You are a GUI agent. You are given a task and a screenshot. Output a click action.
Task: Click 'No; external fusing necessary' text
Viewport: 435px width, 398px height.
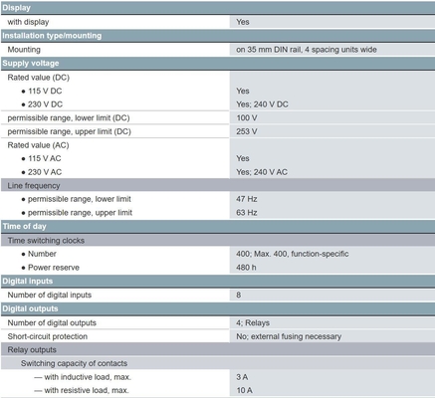point(289,336)
